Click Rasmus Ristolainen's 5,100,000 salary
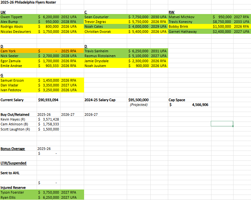Screen dimensions: 251x200 [139, 56]
